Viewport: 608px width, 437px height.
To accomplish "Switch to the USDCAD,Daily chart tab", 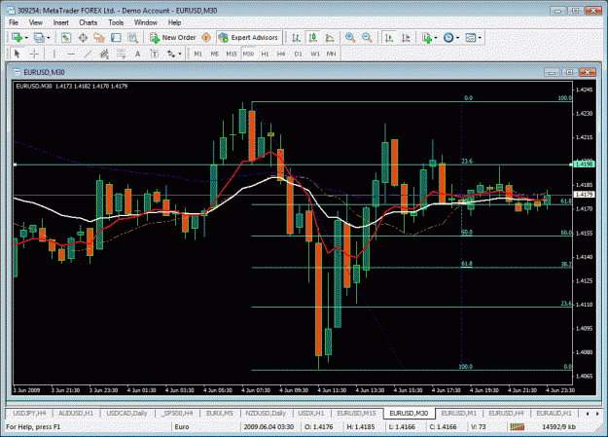I will tap(126, 414).
